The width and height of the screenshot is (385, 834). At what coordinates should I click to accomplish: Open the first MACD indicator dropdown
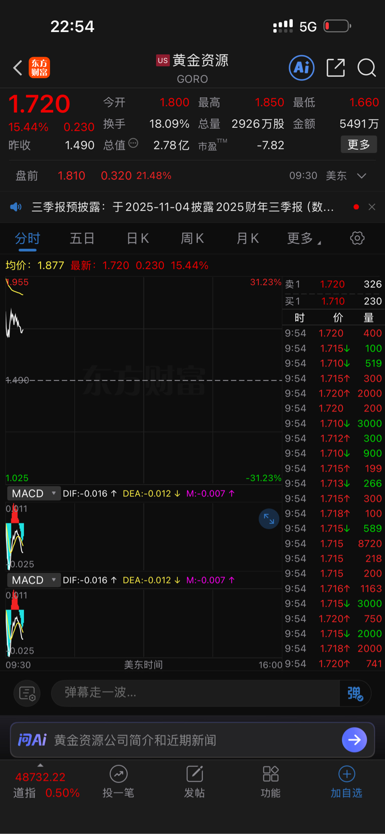[x=34, y=493]
